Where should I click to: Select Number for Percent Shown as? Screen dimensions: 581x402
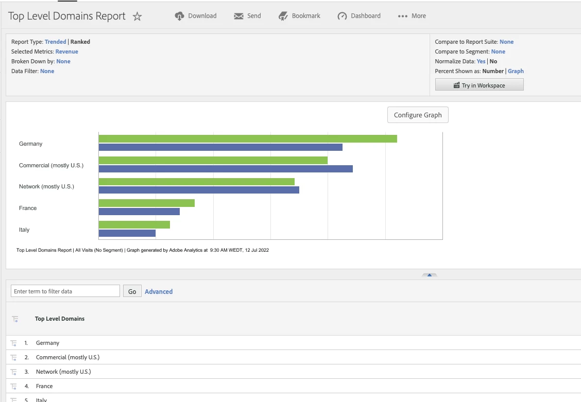(x=493, y=71)
